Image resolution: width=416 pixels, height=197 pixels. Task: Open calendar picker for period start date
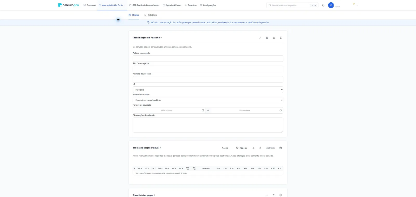203,110
